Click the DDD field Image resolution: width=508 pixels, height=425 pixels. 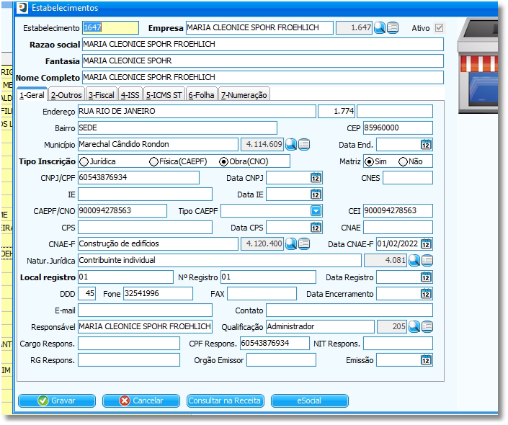(x=86, y=294)
